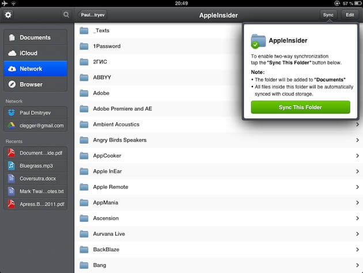Click the Adobe Premiere and AE folder icon
Viewport: 363px width, 273px height.
(84, 109)
